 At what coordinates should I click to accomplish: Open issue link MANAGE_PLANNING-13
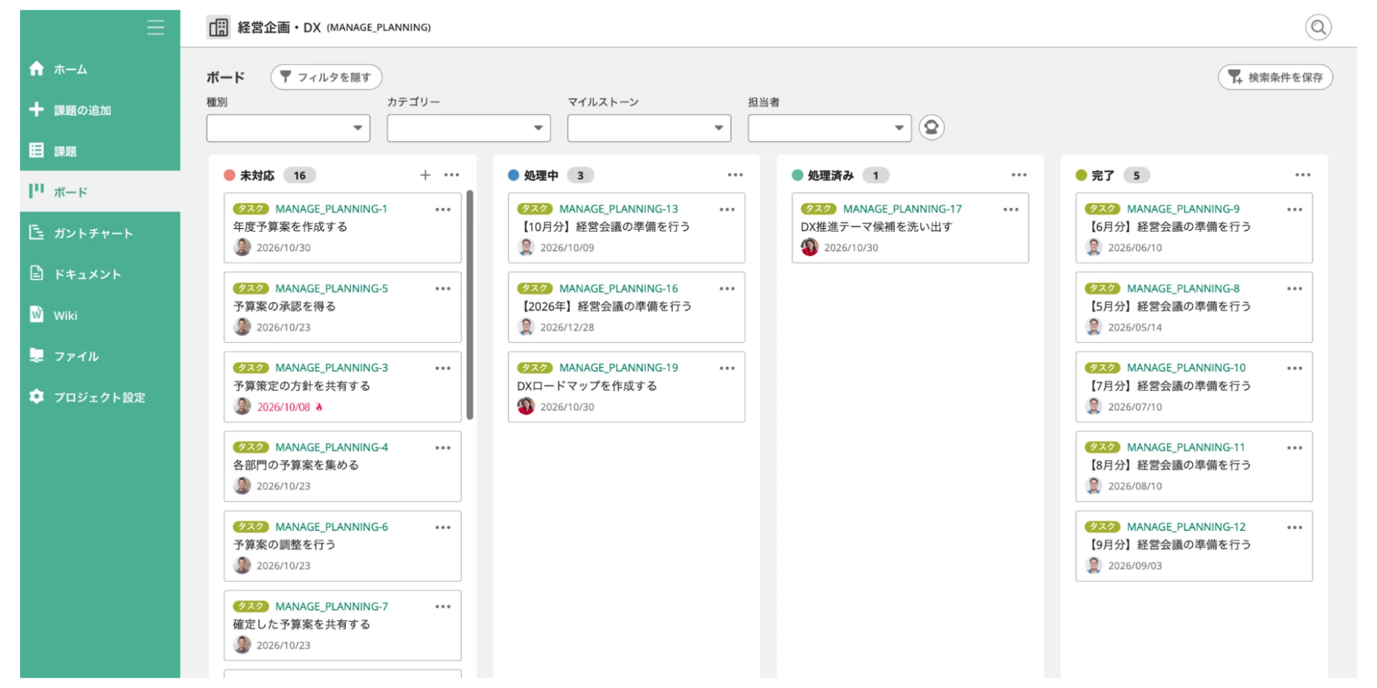point(619,209)
